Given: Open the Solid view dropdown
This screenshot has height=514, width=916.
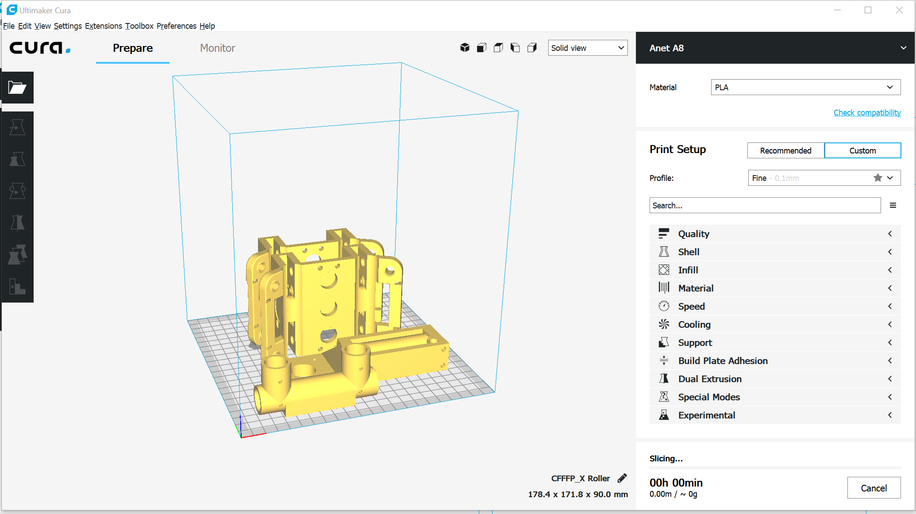Looking at the screenshot, I should (x=588, y=48).
